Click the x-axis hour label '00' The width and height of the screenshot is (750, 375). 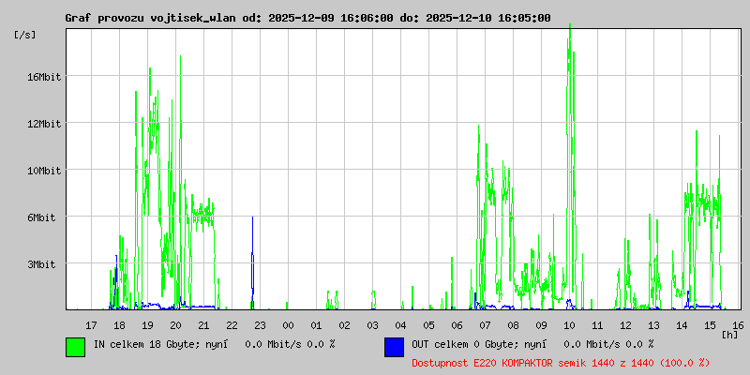(288, 325)
